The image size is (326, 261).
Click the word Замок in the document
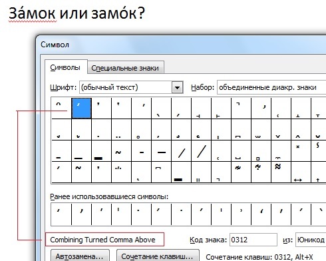[32, 13]
